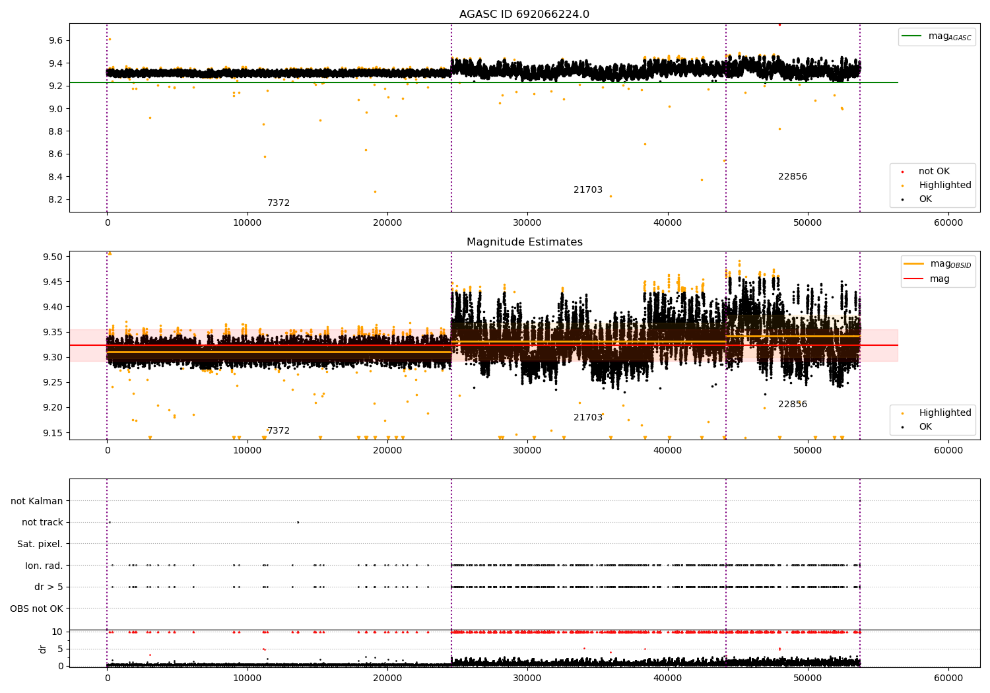
Task: Click x-axis tick "20000" under Magnitude Estimates plot
Action: (x=387, y=450)
